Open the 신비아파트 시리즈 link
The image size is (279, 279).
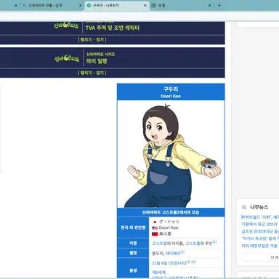101,54
